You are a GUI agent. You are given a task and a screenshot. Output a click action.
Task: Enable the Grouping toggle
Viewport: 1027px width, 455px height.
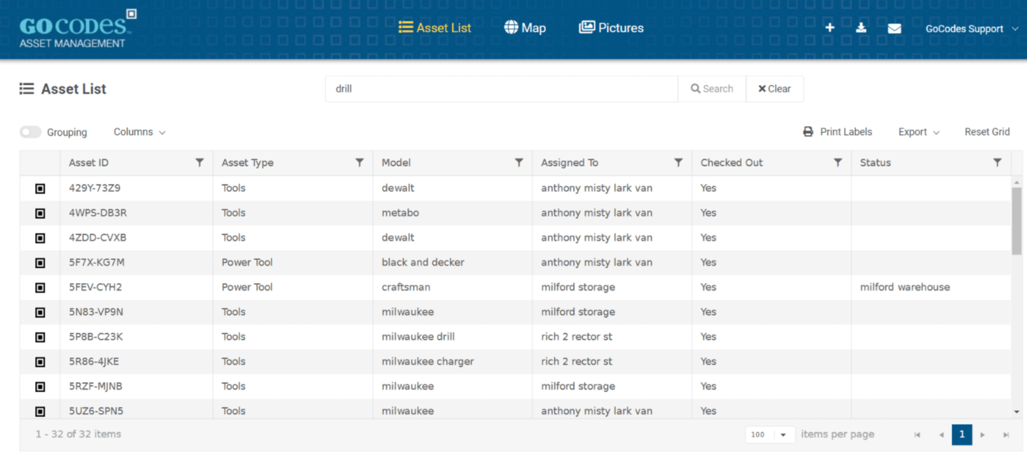(x=30, y=132)
